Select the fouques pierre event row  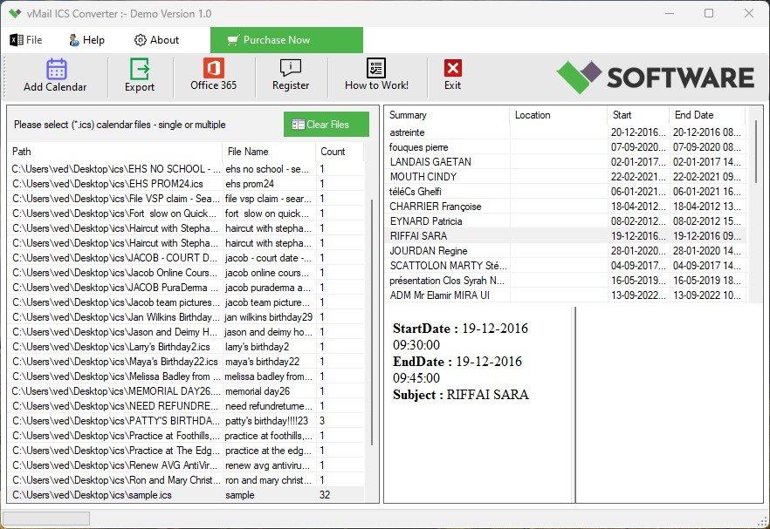566,147
